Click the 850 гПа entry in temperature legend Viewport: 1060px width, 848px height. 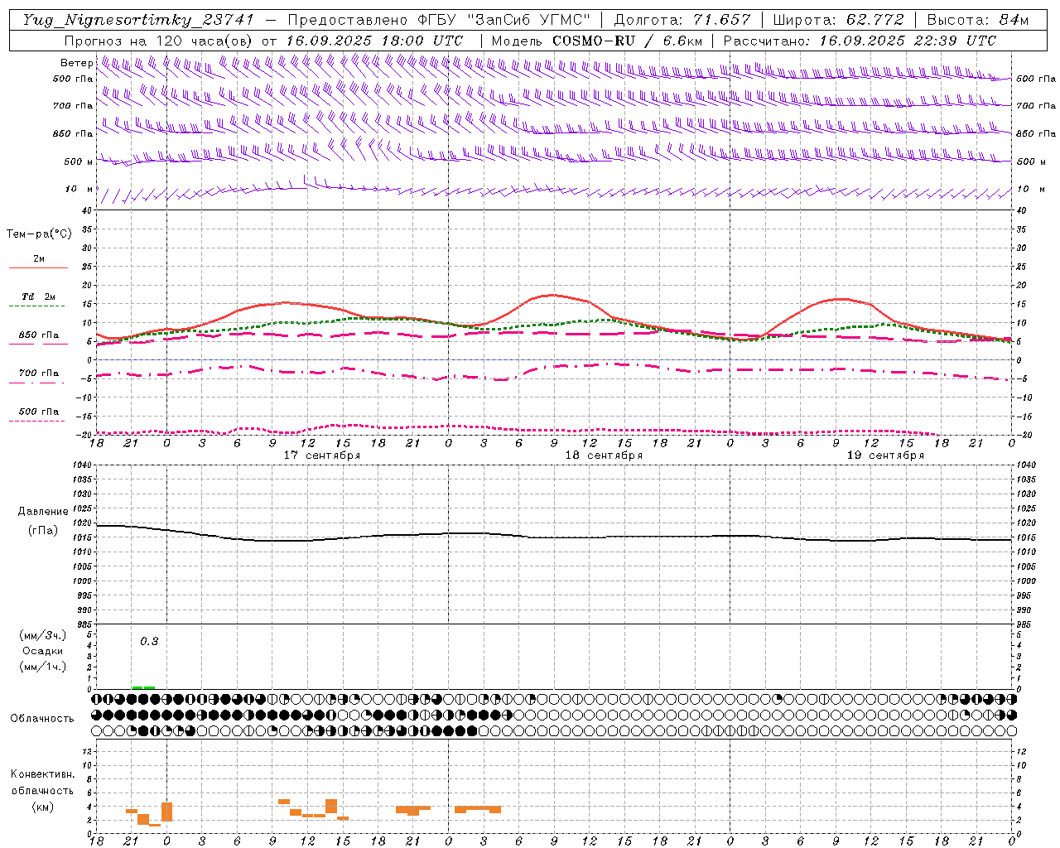39,335
